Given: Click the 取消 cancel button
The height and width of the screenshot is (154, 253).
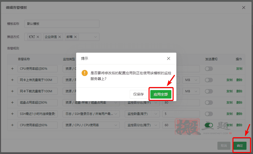Looking at the screenshot, I should (x=224, y=145).
